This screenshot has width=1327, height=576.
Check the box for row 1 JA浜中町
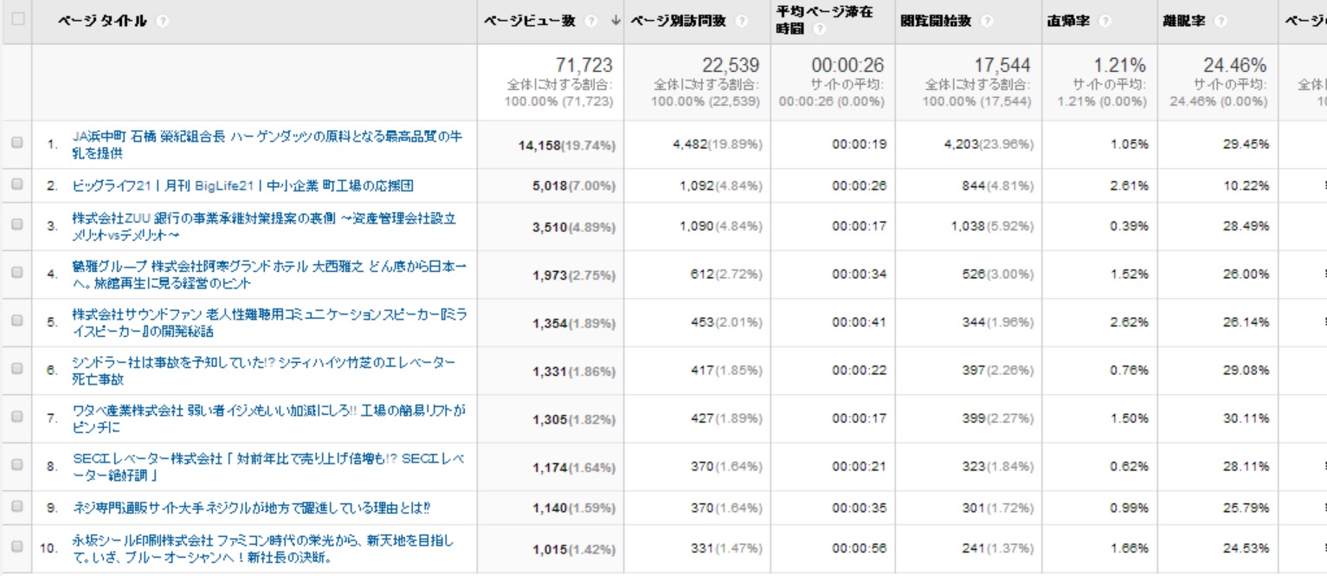tap(17, 145)
